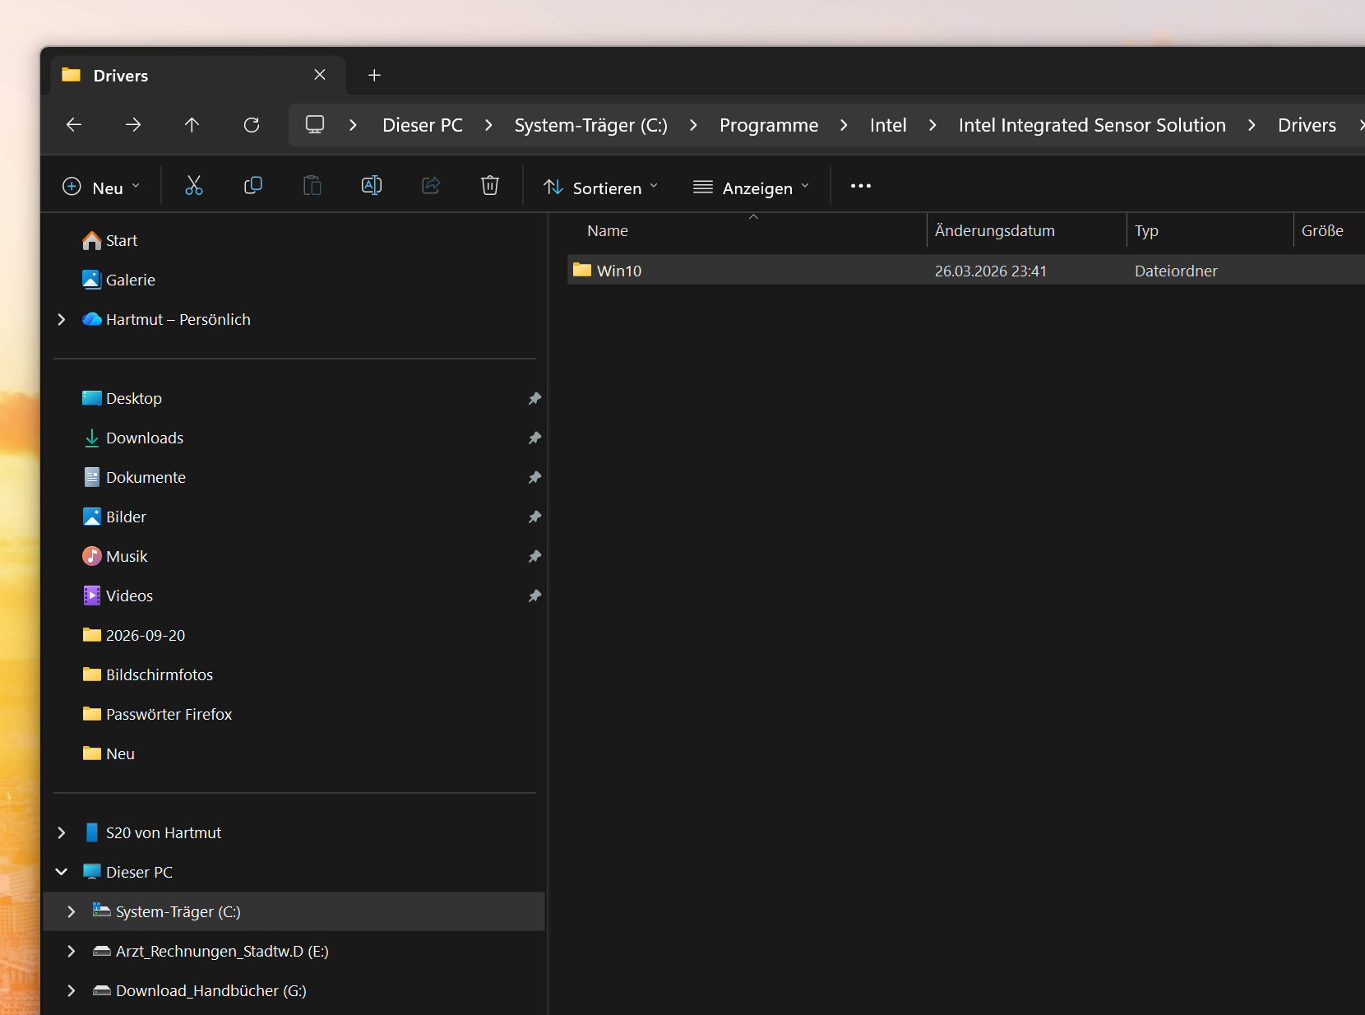Sort by the Änderungsdatum column header
This screenshot has height=1015, width=1365.
click(994, 231)
